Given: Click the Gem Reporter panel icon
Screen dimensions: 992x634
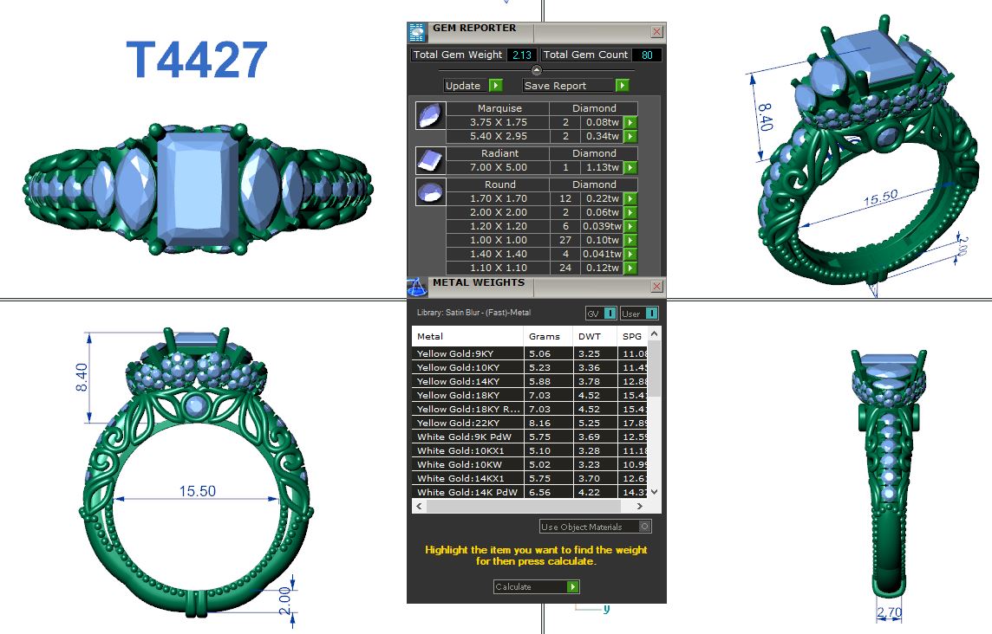Looking at the screenshot, I should tap(417, 32).
